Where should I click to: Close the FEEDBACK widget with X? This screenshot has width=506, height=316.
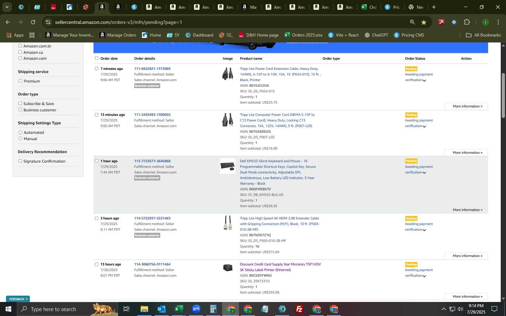pyautogui.click(x=27, y=299)
